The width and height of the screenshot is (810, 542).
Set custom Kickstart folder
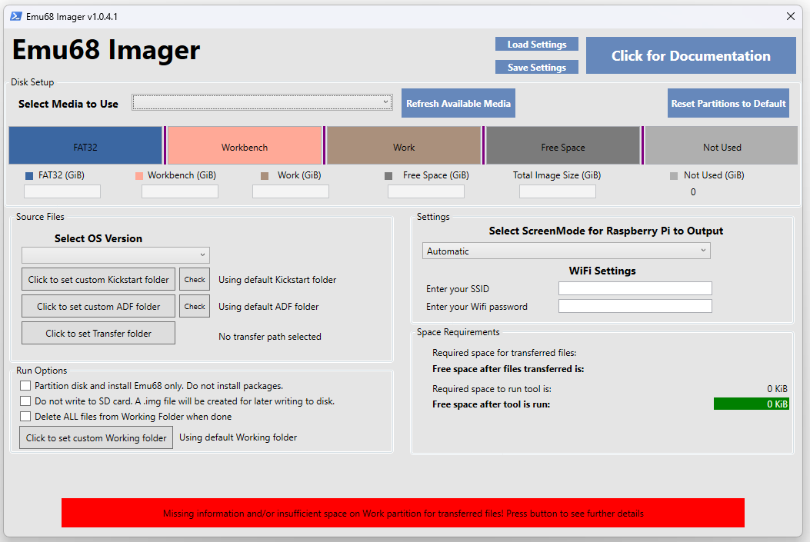[98, 279]
